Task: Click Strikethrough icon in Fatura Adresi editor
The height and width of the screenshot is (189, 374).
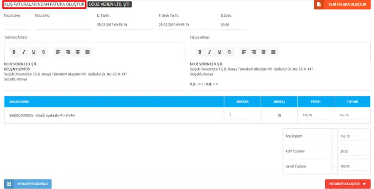Action: point(229,52)
